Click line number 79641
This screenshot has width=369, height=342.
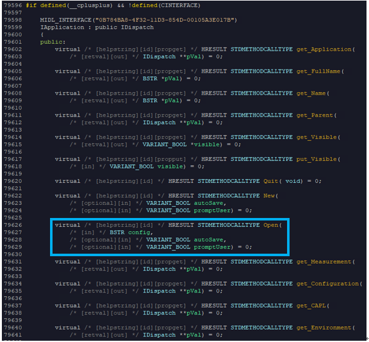13,335
